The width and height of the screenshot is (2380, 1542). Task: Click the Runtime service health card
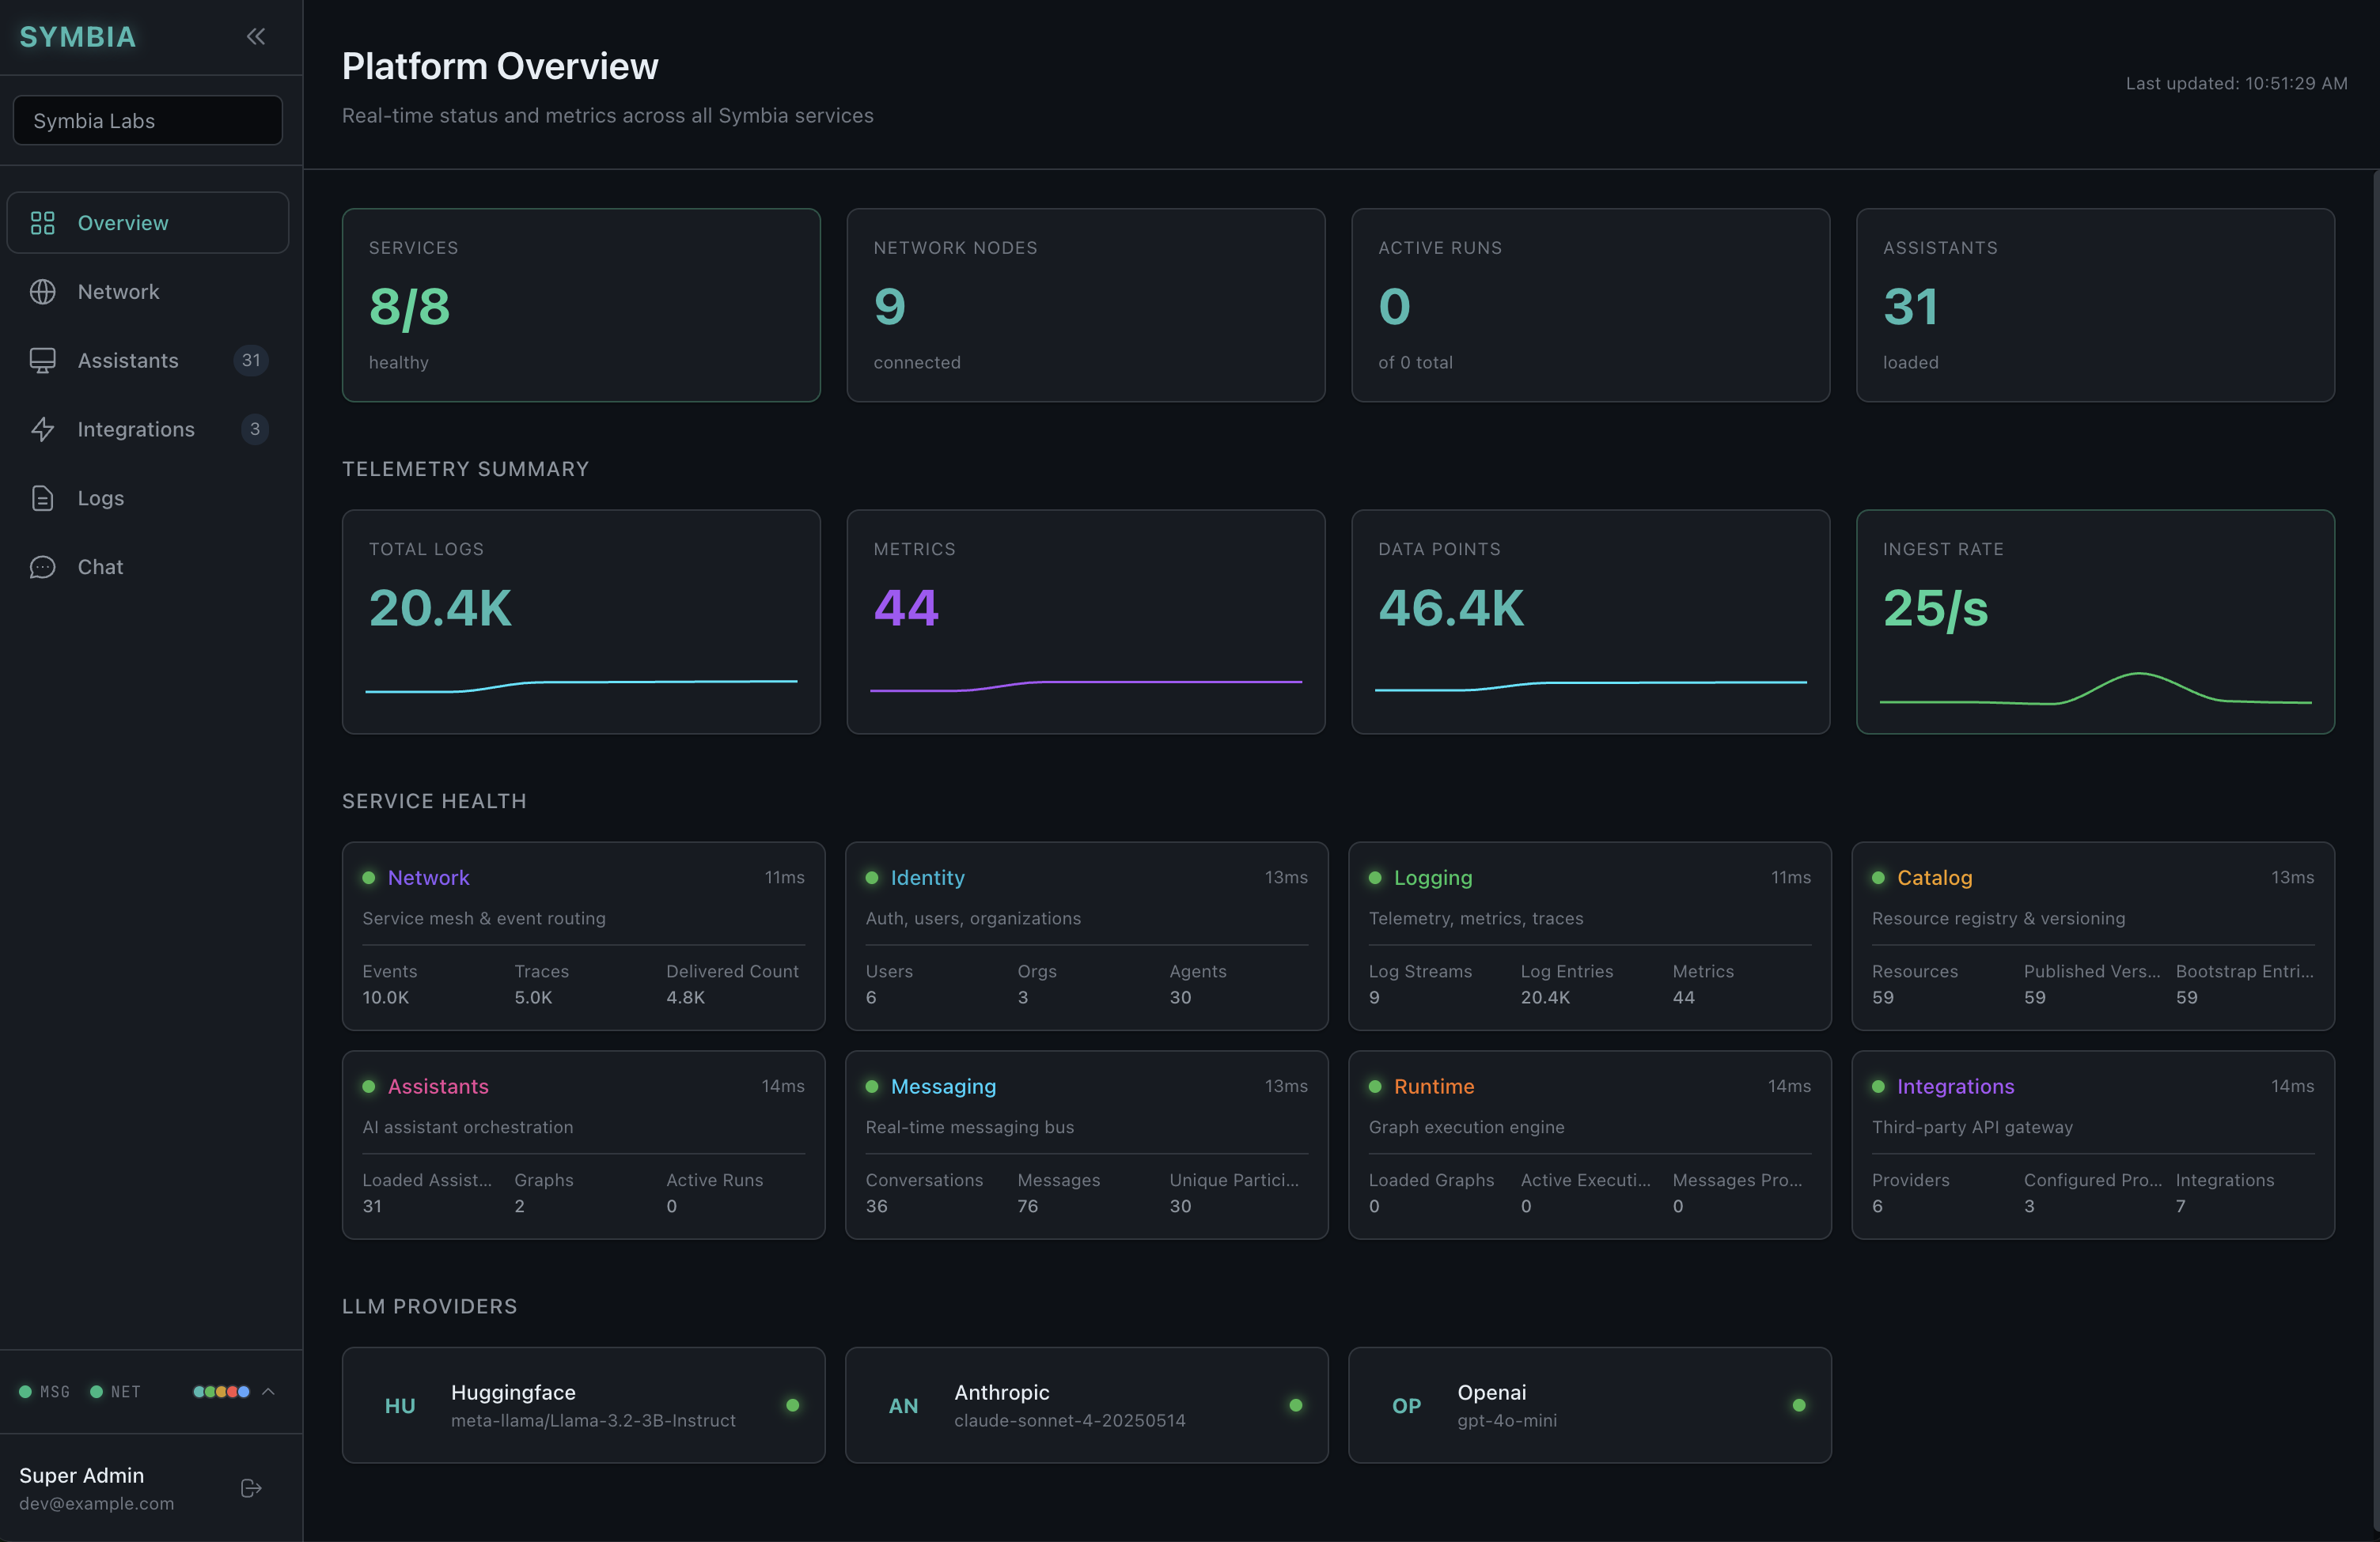pos(1590,1144)
